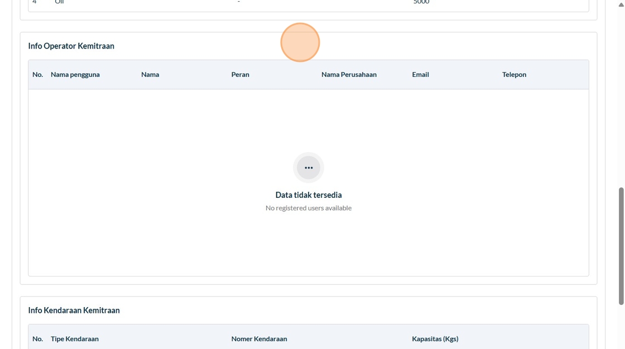Click the No. header in operator table

[x=37, y=75]
